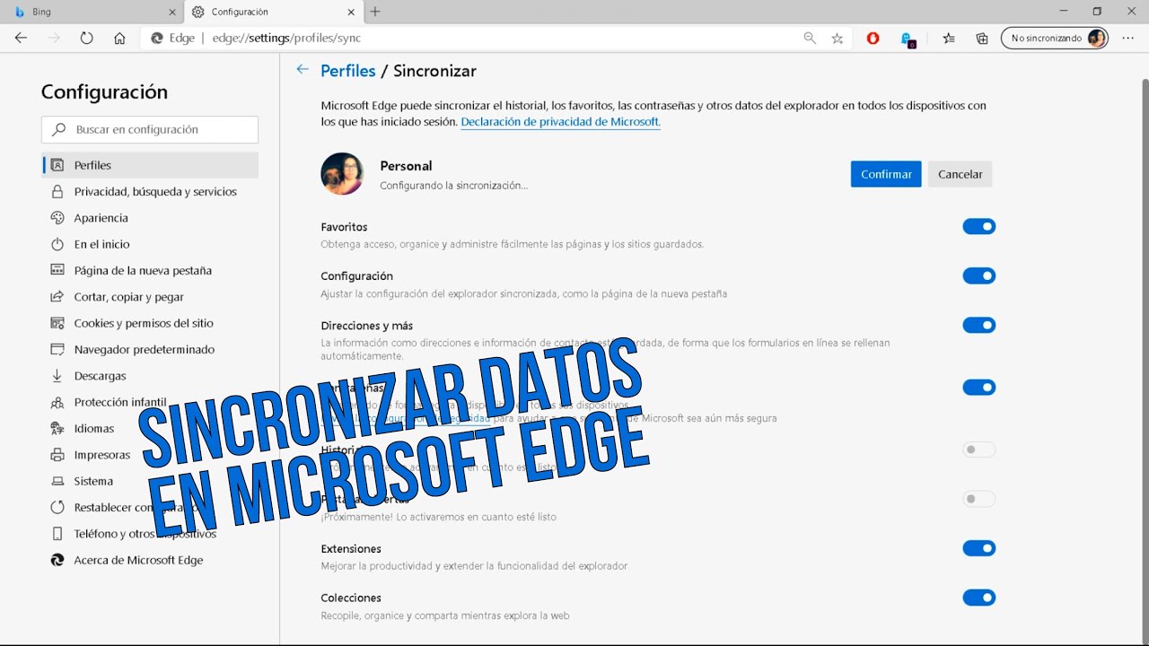Click the back arrow next to Perfiles
Viewport: 1149px width, 646px height.
(x=303, y=70)
